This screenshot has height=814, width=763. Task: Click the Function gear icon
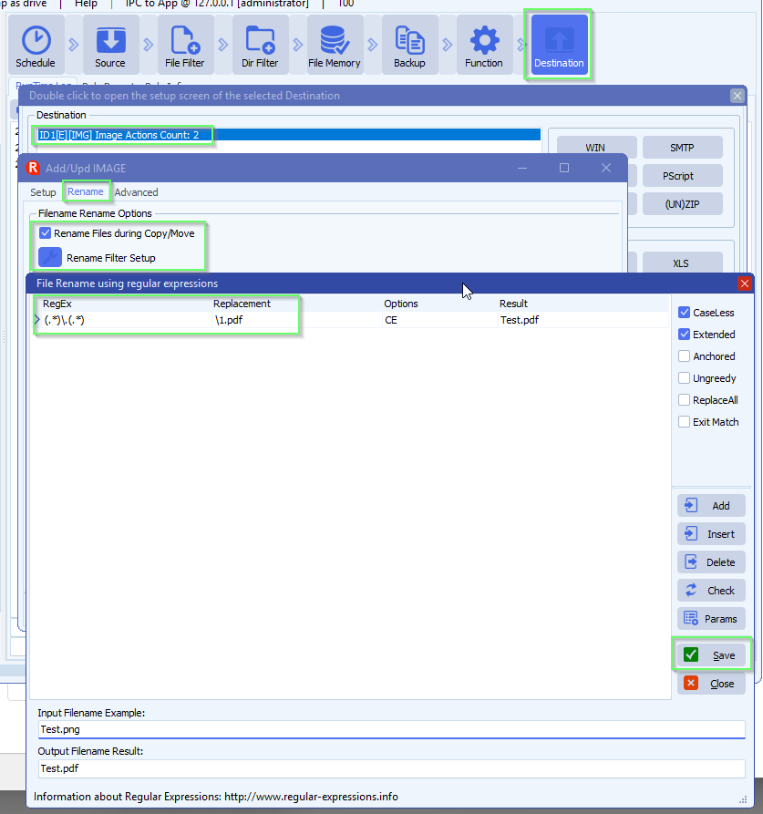coord(484,44)
